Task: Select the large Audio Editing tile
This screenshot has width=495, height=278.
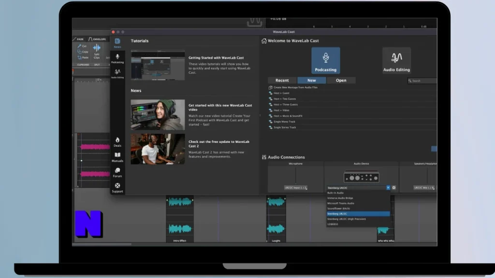Action: pyautogui.click(x=396, y=60)
